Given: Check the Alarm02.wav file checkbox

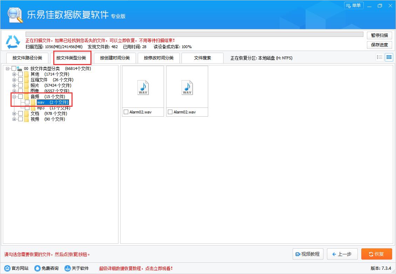Looking at the screenshot, I should [126, 112].
